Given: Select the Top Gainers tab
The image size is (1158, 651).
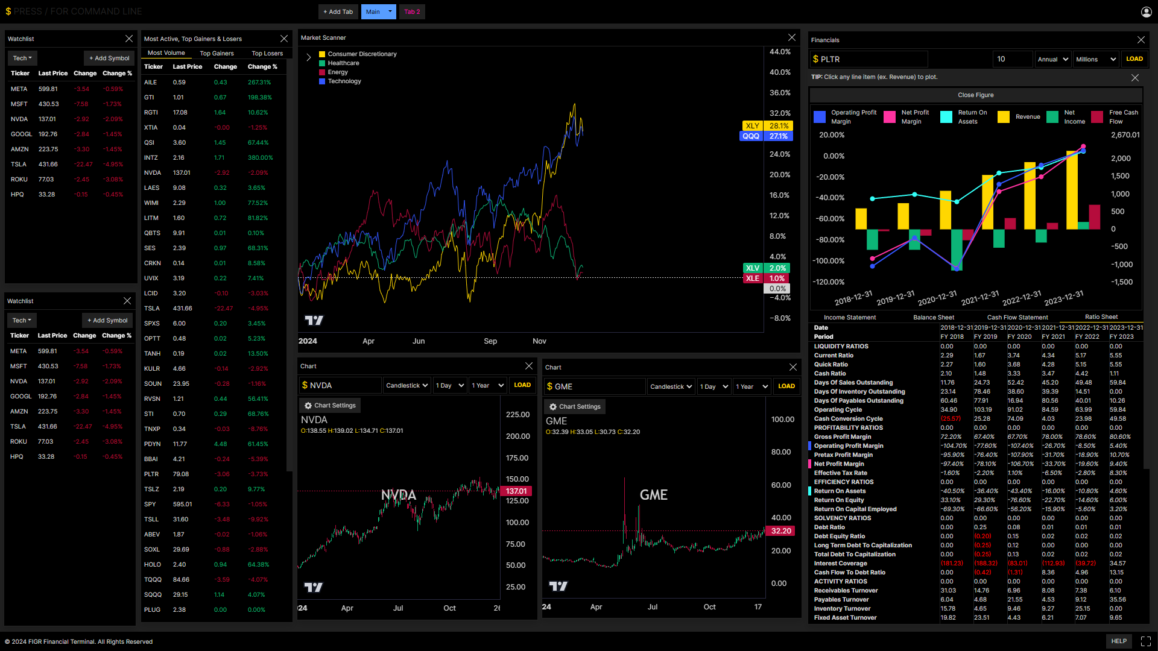Looking at the screenshot, I should (x=217, y=53).
